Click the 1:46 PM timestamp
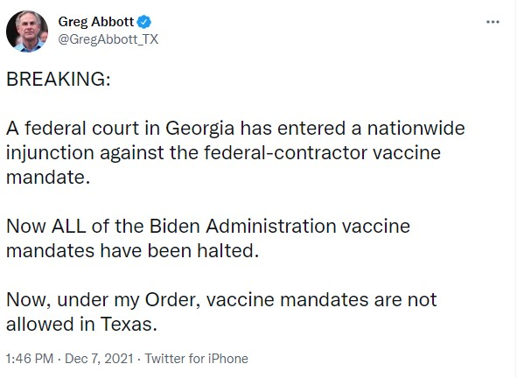517x378 pixels. [x=30, y=359]
